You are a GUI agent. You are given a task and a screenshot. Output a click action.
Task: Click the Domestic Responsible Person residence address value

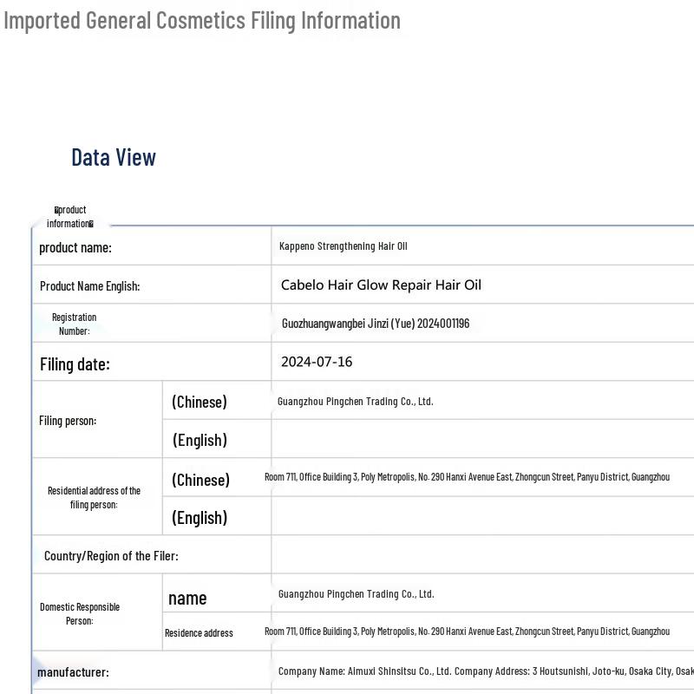click(467, 632)
